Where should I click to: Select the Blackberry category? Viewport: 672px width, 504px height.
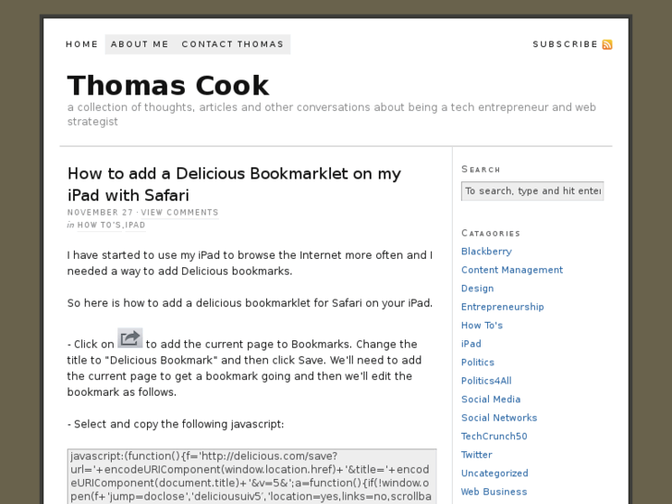[486, 252]
